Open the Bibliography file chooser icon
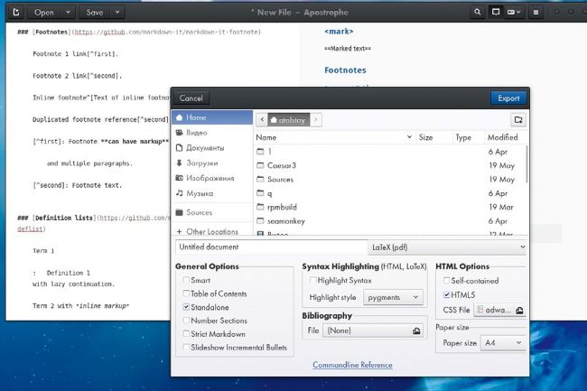 click(415, 331)
